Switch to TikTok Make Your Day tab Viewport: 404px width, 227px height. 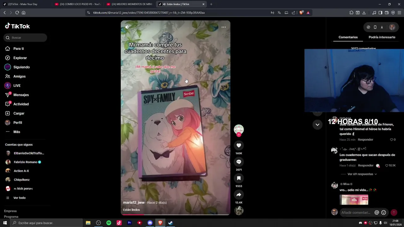pos(26,4)
